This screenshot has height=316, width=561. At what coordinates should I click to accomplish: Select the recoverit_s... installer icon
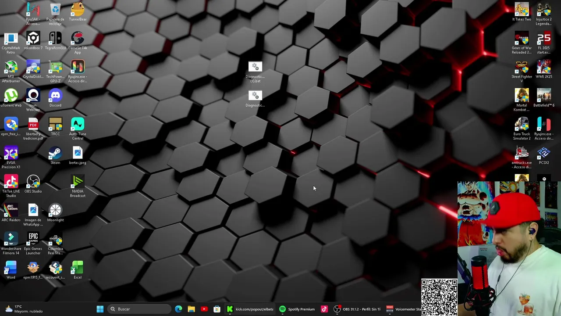click(x=55, y=270)
